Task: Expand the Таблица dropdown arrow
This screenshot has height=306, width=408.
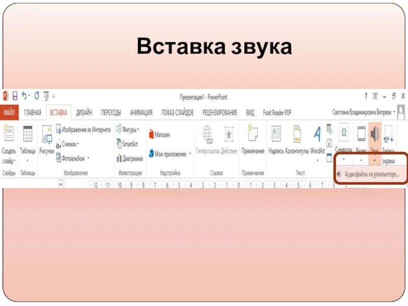Action: pyautogui.click(x=28, y=161)
